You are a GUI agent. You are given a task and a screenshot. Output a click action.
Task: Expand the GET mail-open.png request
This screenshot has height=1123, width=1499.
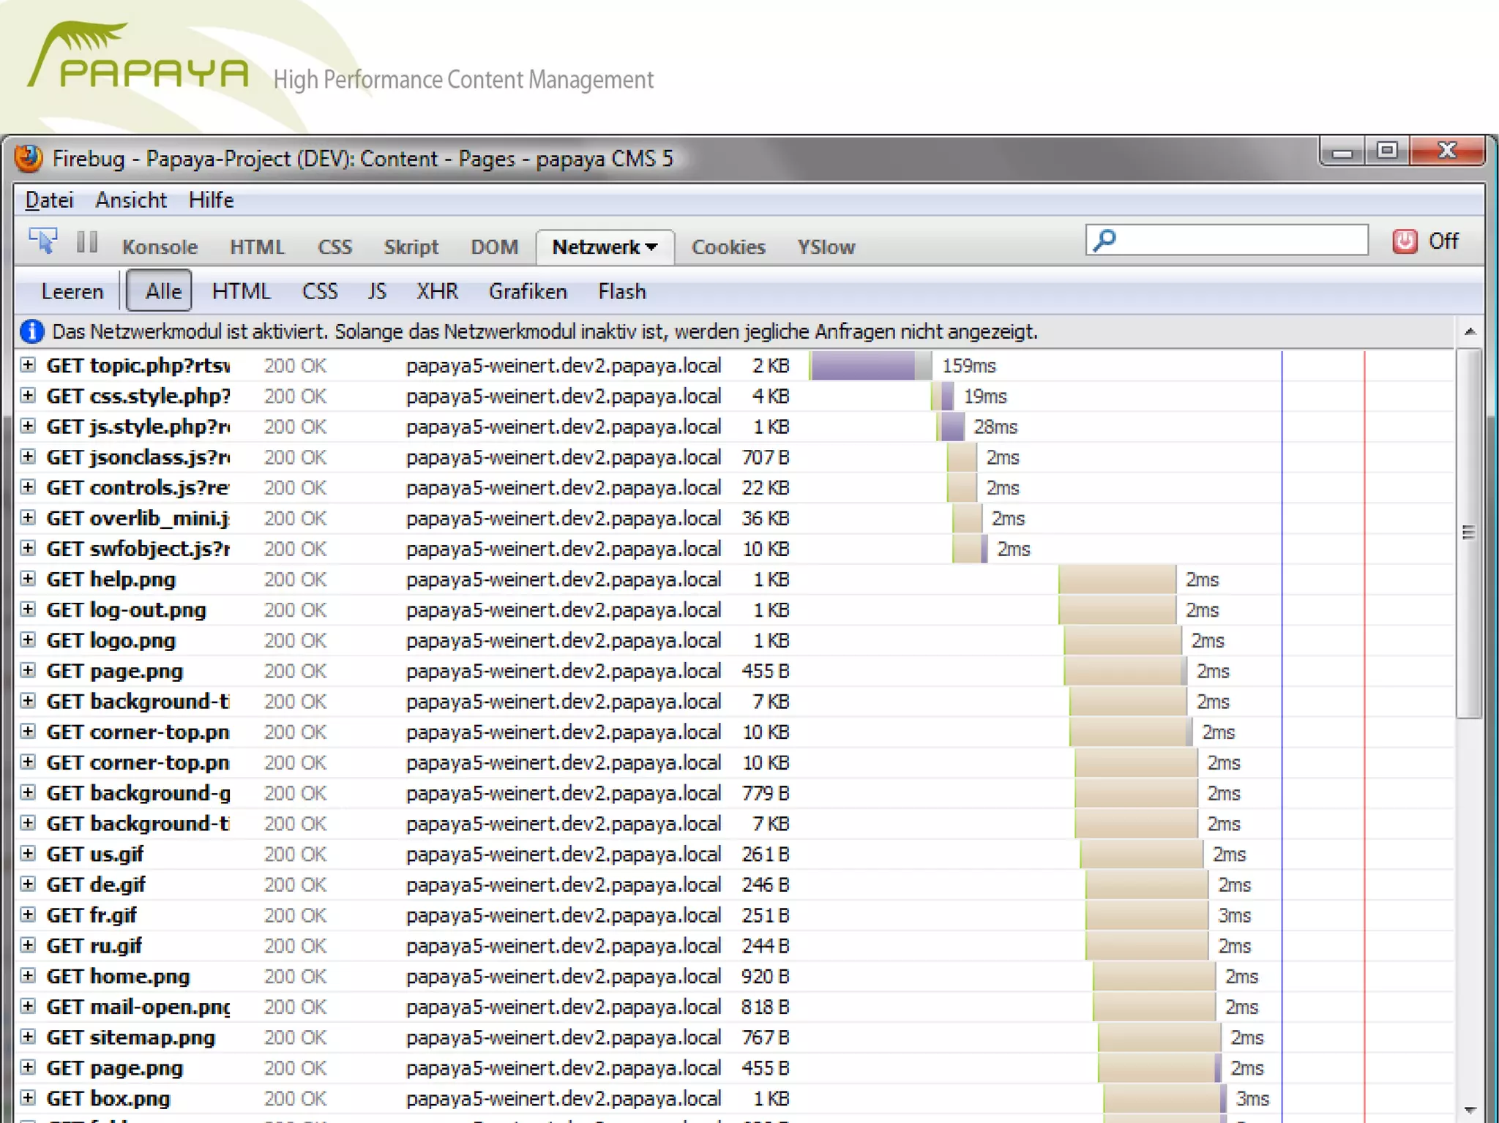(28, 1006)
